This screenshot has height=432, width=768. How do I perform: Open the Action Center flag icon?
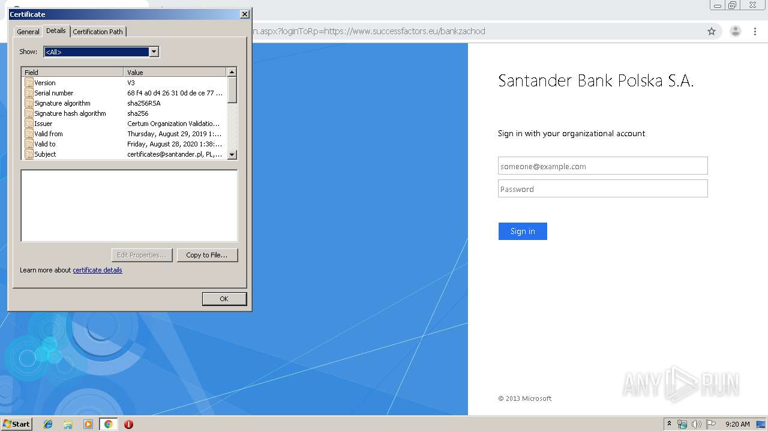[711, 424]
